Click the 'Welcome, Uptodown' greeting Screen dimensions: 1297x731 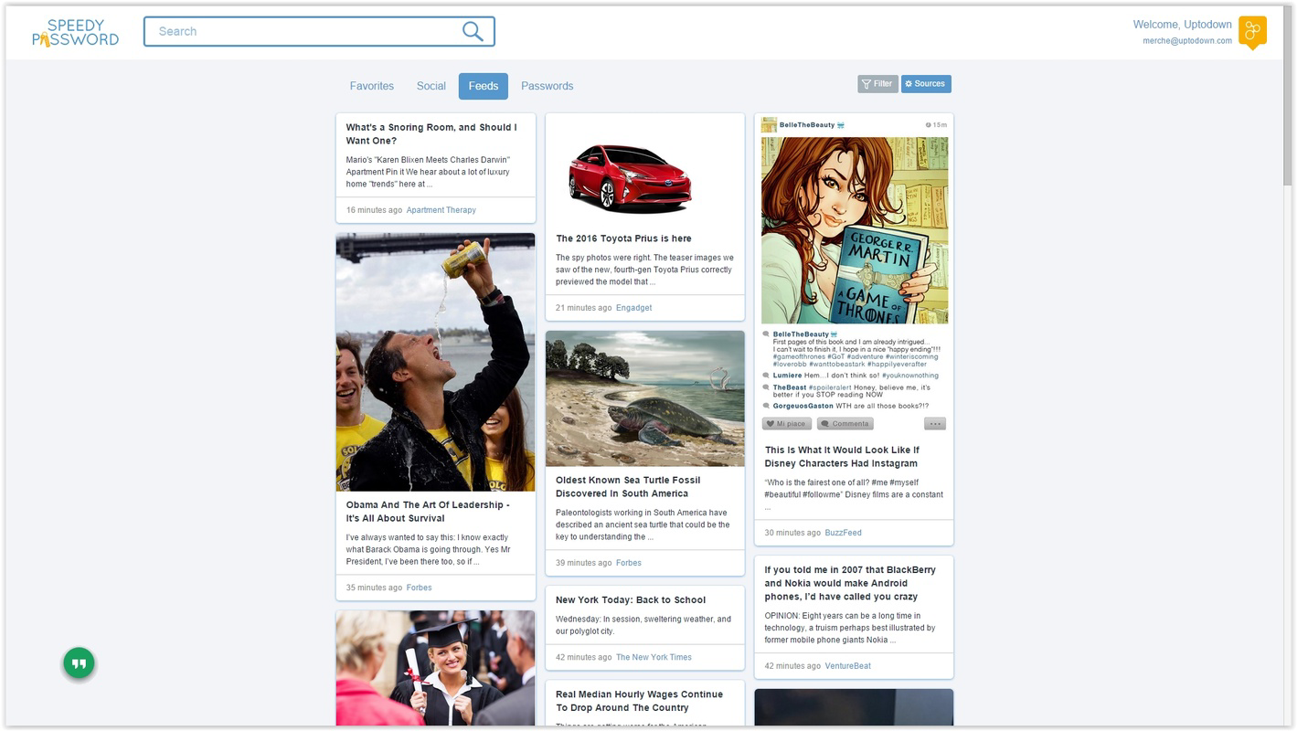coord(1182,25)
